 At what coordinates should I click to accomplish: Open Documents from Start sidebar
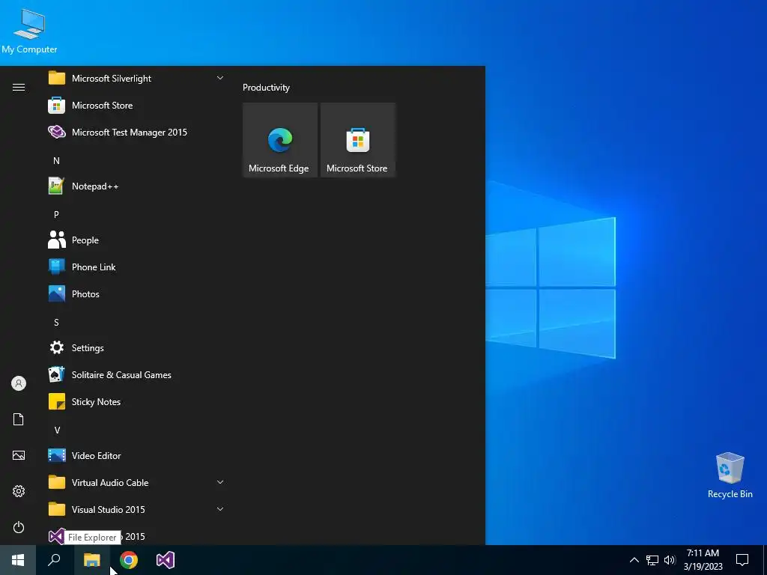[19, 419]
